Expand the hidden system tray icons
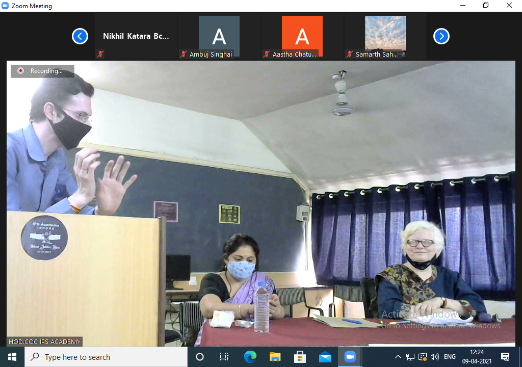 398,357
